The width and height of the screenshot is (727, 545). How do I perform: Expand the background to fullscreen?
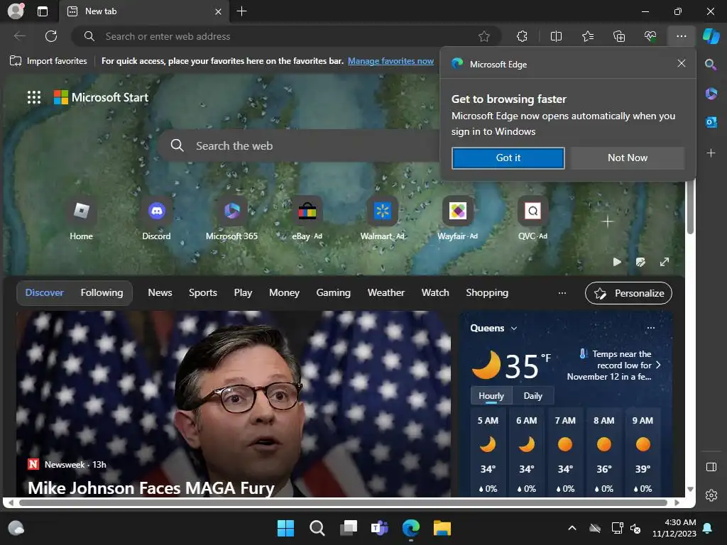coord(665,262)
